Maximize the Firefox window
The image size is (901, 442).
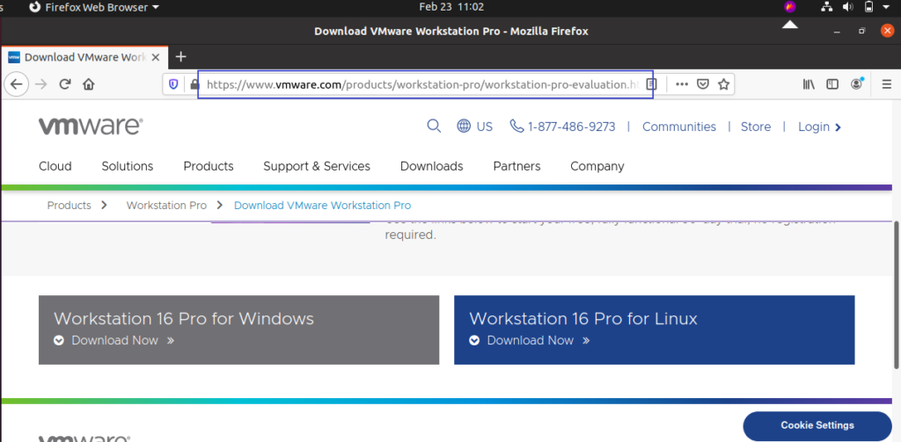click(x=862, y=31)
